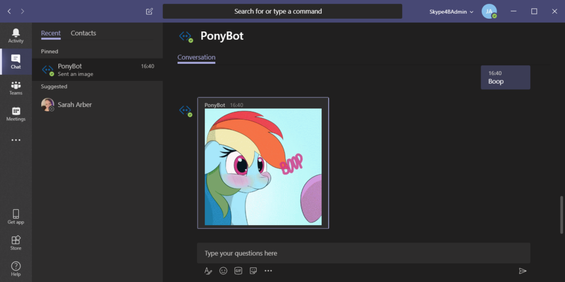Open the Store
The height and width of the screenshot is (282, 565).
point(16,243)
